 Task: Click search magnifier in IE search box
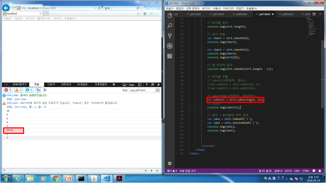[138, 8]
